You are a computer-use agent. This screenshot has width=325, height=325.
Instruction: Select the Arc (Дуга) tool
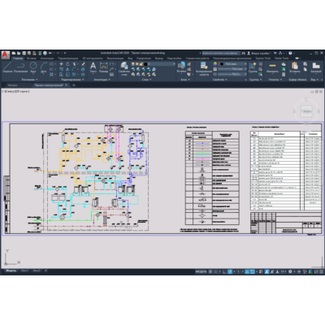(44, 67)
